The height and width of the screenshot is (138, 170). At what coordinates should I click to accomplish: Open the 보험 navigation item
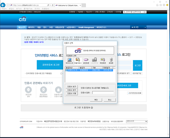(x=51, y=27)
